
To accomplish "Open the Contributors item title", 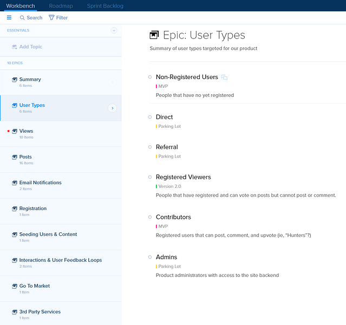I will coord(173,217).
